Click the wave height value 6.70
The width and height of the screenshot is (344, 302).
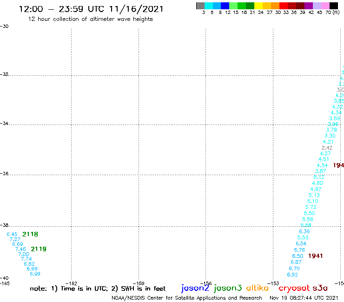[294, 269]
